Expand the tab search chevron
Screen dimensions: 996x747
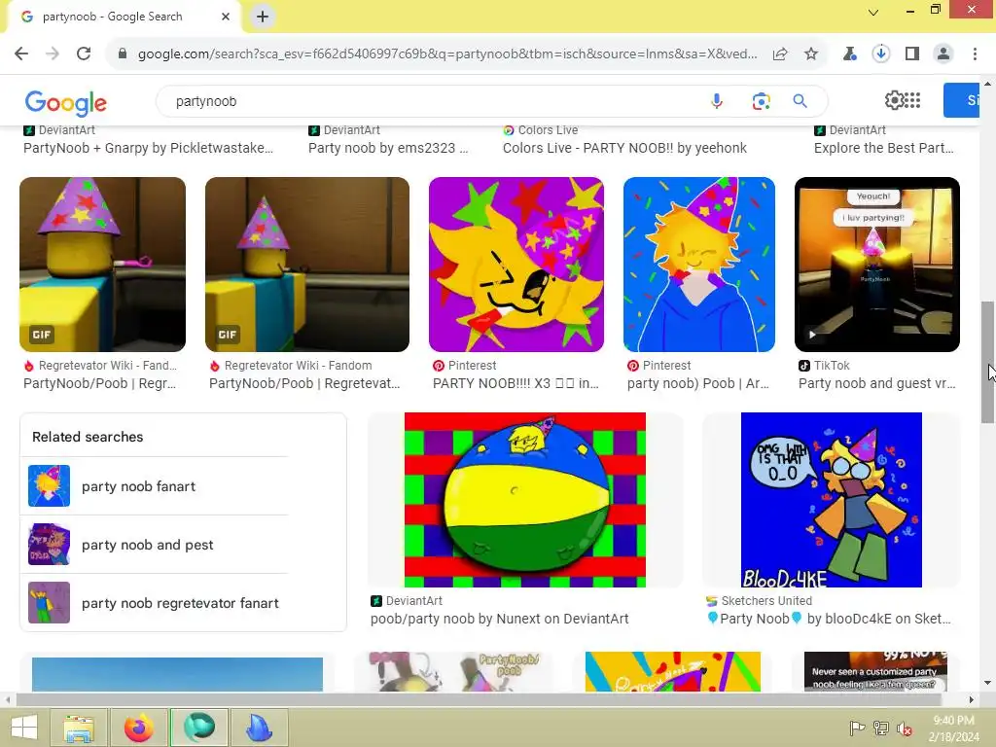pos(873,12)
